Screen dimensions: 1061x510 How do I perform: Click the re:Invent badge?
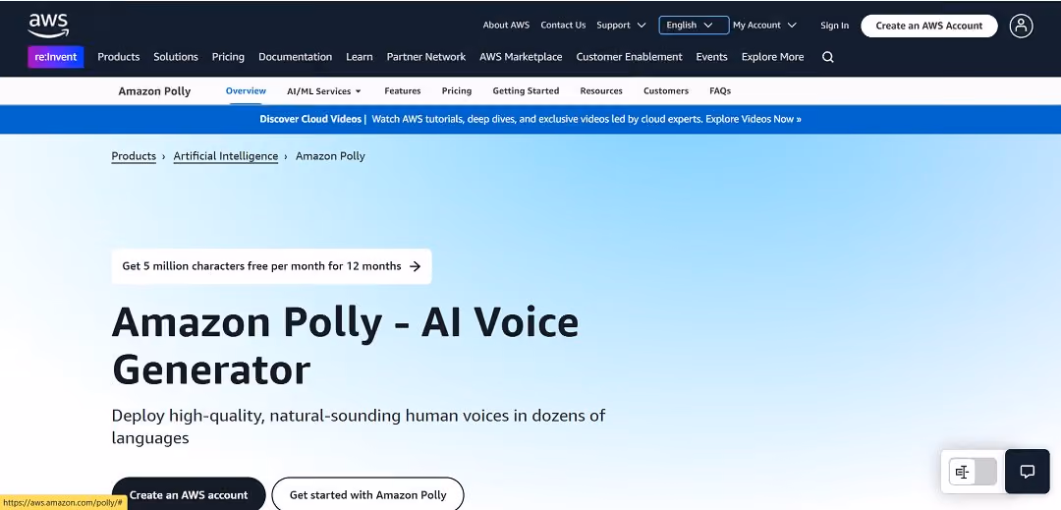(x=55, y=57)
